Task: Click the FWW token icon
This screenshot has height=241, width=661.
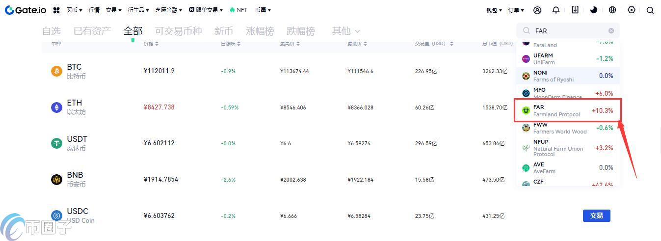Action: 526,128
